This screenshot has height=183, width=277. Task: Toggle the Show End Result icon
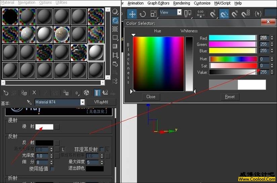(x=97, y=93)
